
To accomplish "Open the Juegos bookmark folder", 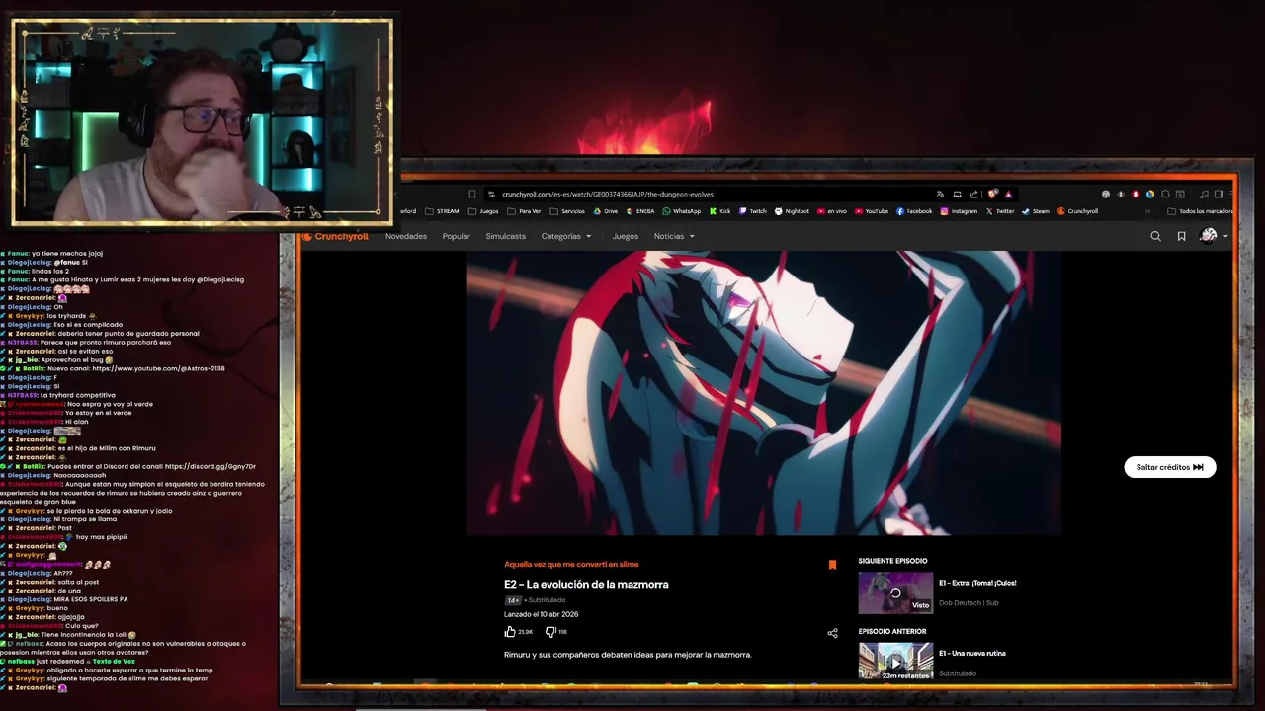I will [x=483, y=211].
